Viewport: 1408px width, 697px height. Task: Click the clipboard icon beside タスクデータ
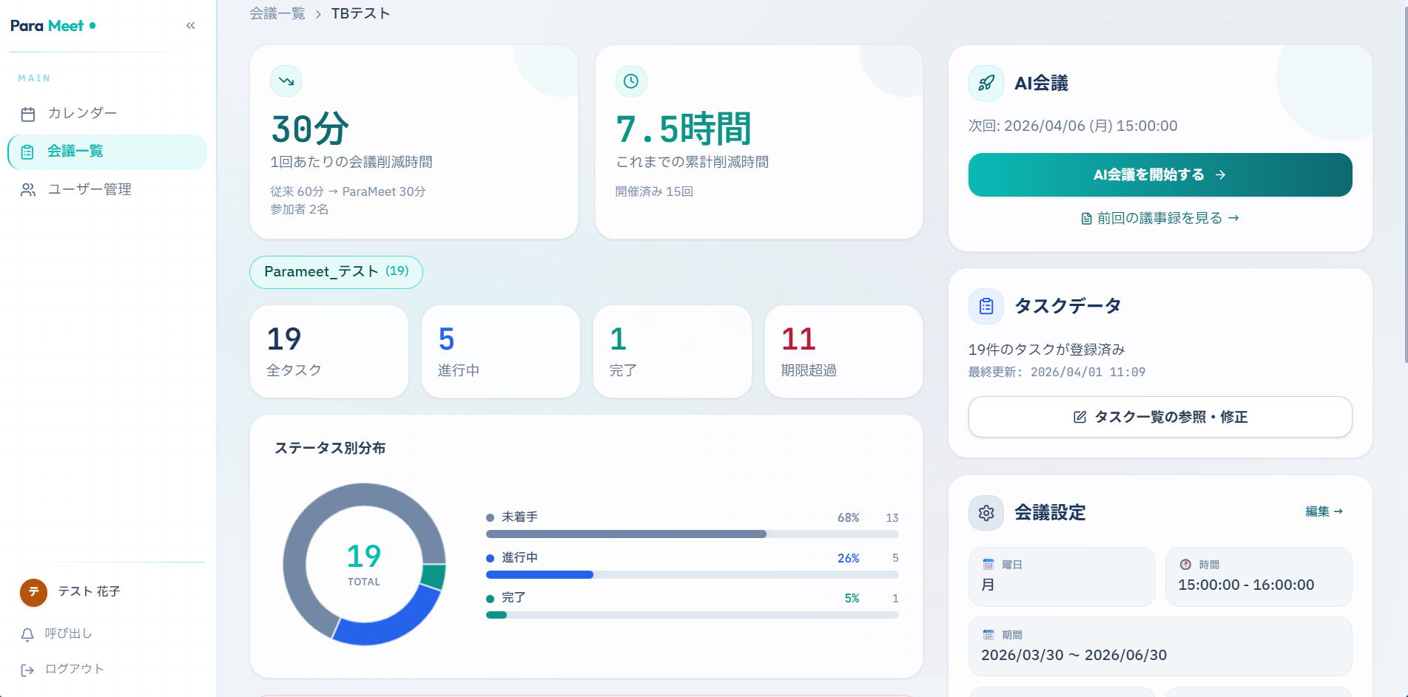986,306
